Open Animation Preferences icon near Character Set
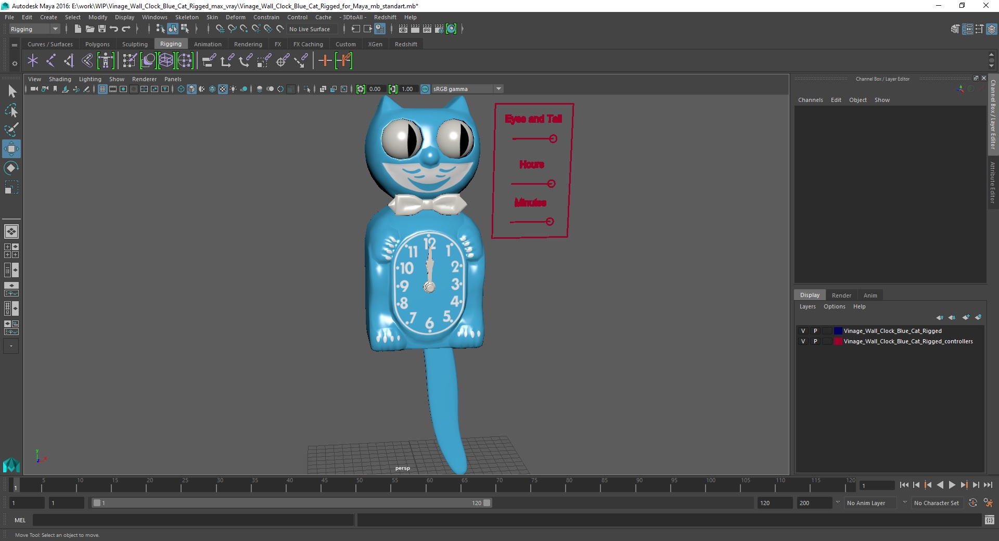Image resolution: width=999 pixels, height=541 pixels. pyautogui.click(x=989, y=503)
